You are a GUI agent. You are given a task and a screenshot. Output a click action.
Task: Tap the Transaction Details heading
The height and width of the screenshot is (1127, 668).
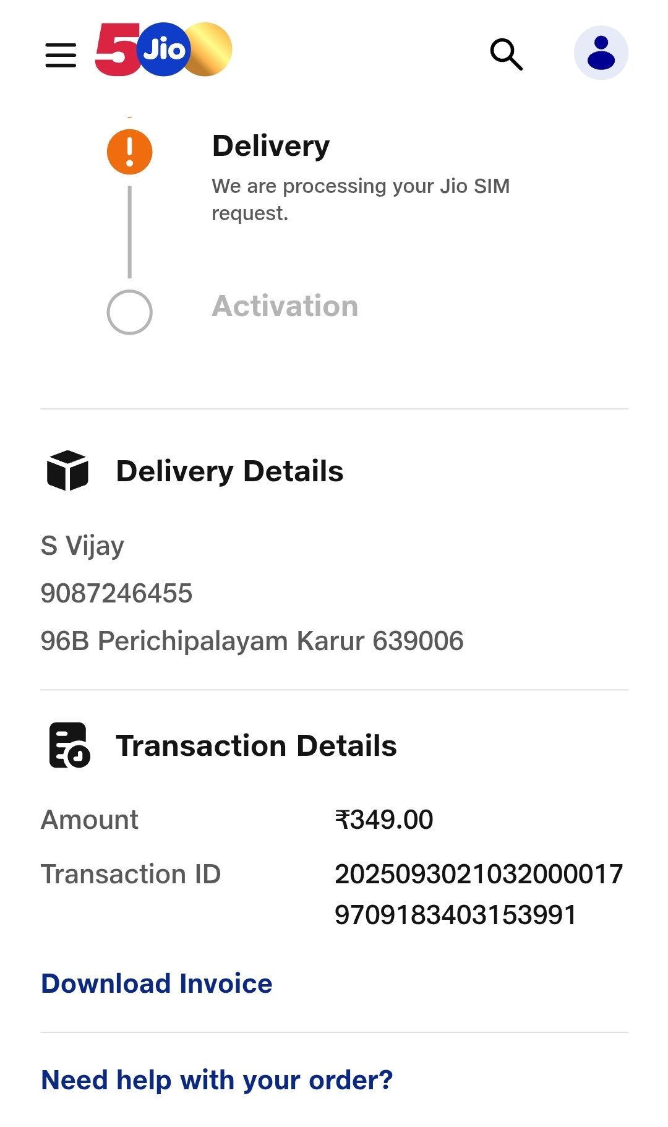pyautogui.click(x=256, y=746)
